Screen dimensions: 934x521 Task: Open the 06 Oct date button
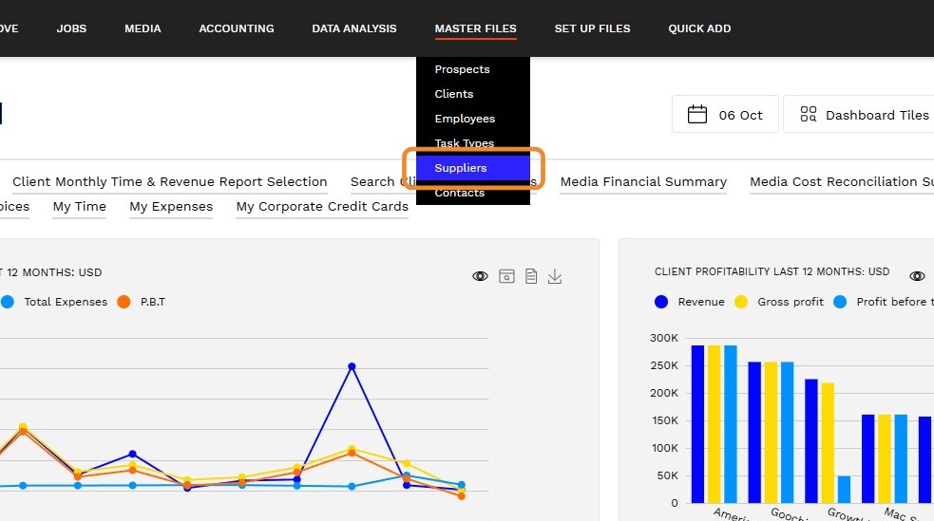coord(725,114)
